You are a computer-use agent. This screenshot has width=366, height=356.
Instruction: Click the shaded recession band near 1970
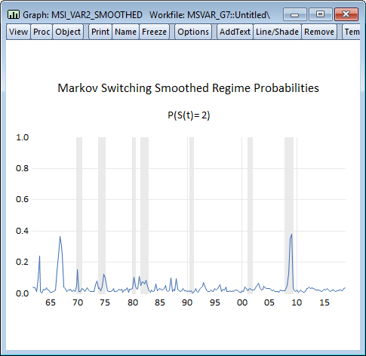click(79, 216)
